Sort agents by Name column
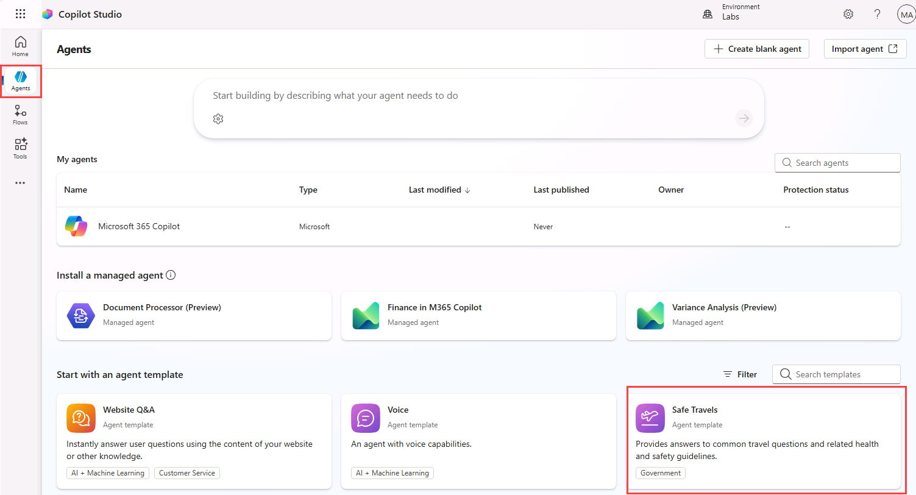Image resolution: width=916 pixels, height=495 pixels. coord(76,190)
